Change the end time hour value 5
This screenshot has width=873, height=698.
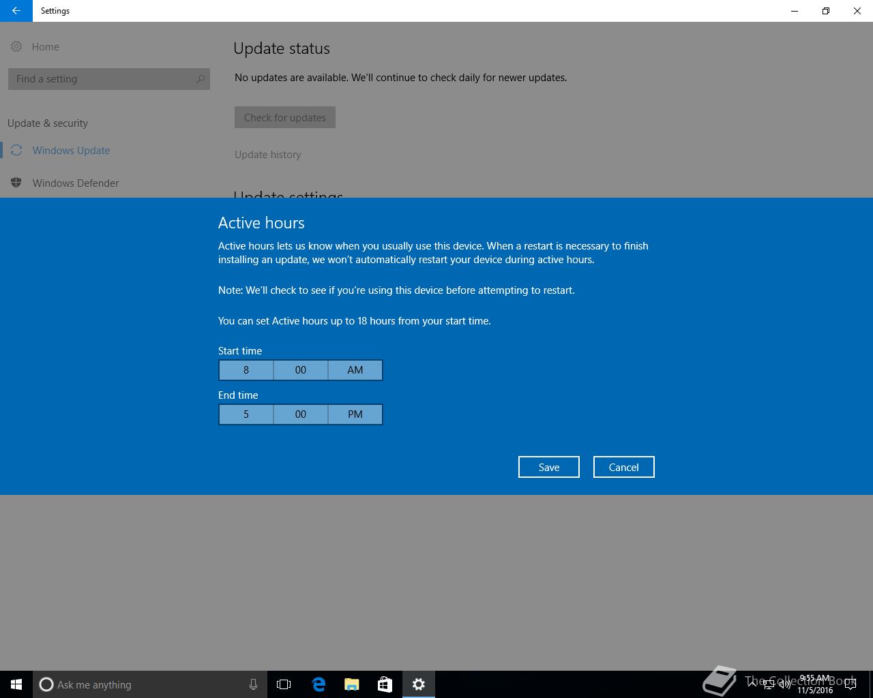pyautogui.click(x=246, y=414)
